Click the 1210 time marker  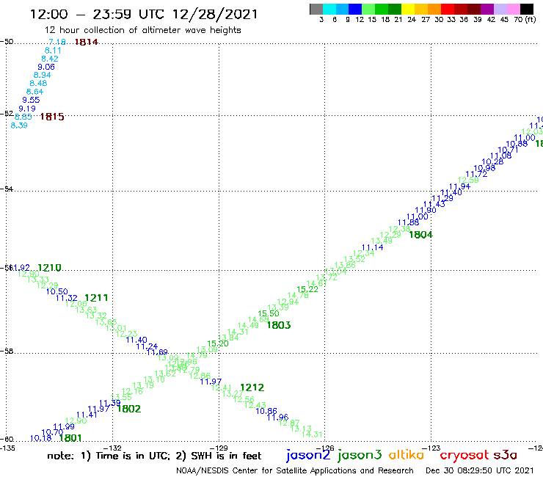[x=49, y=268]
